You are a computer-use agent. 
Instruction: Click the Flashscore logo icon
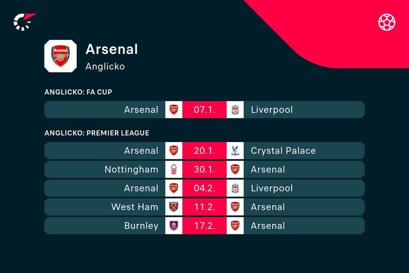click(24, 22)
